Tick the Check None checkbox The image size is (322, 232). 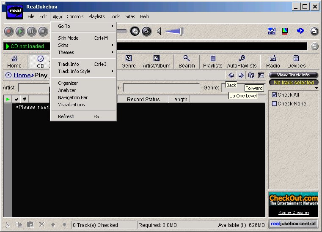pos(274,104)
